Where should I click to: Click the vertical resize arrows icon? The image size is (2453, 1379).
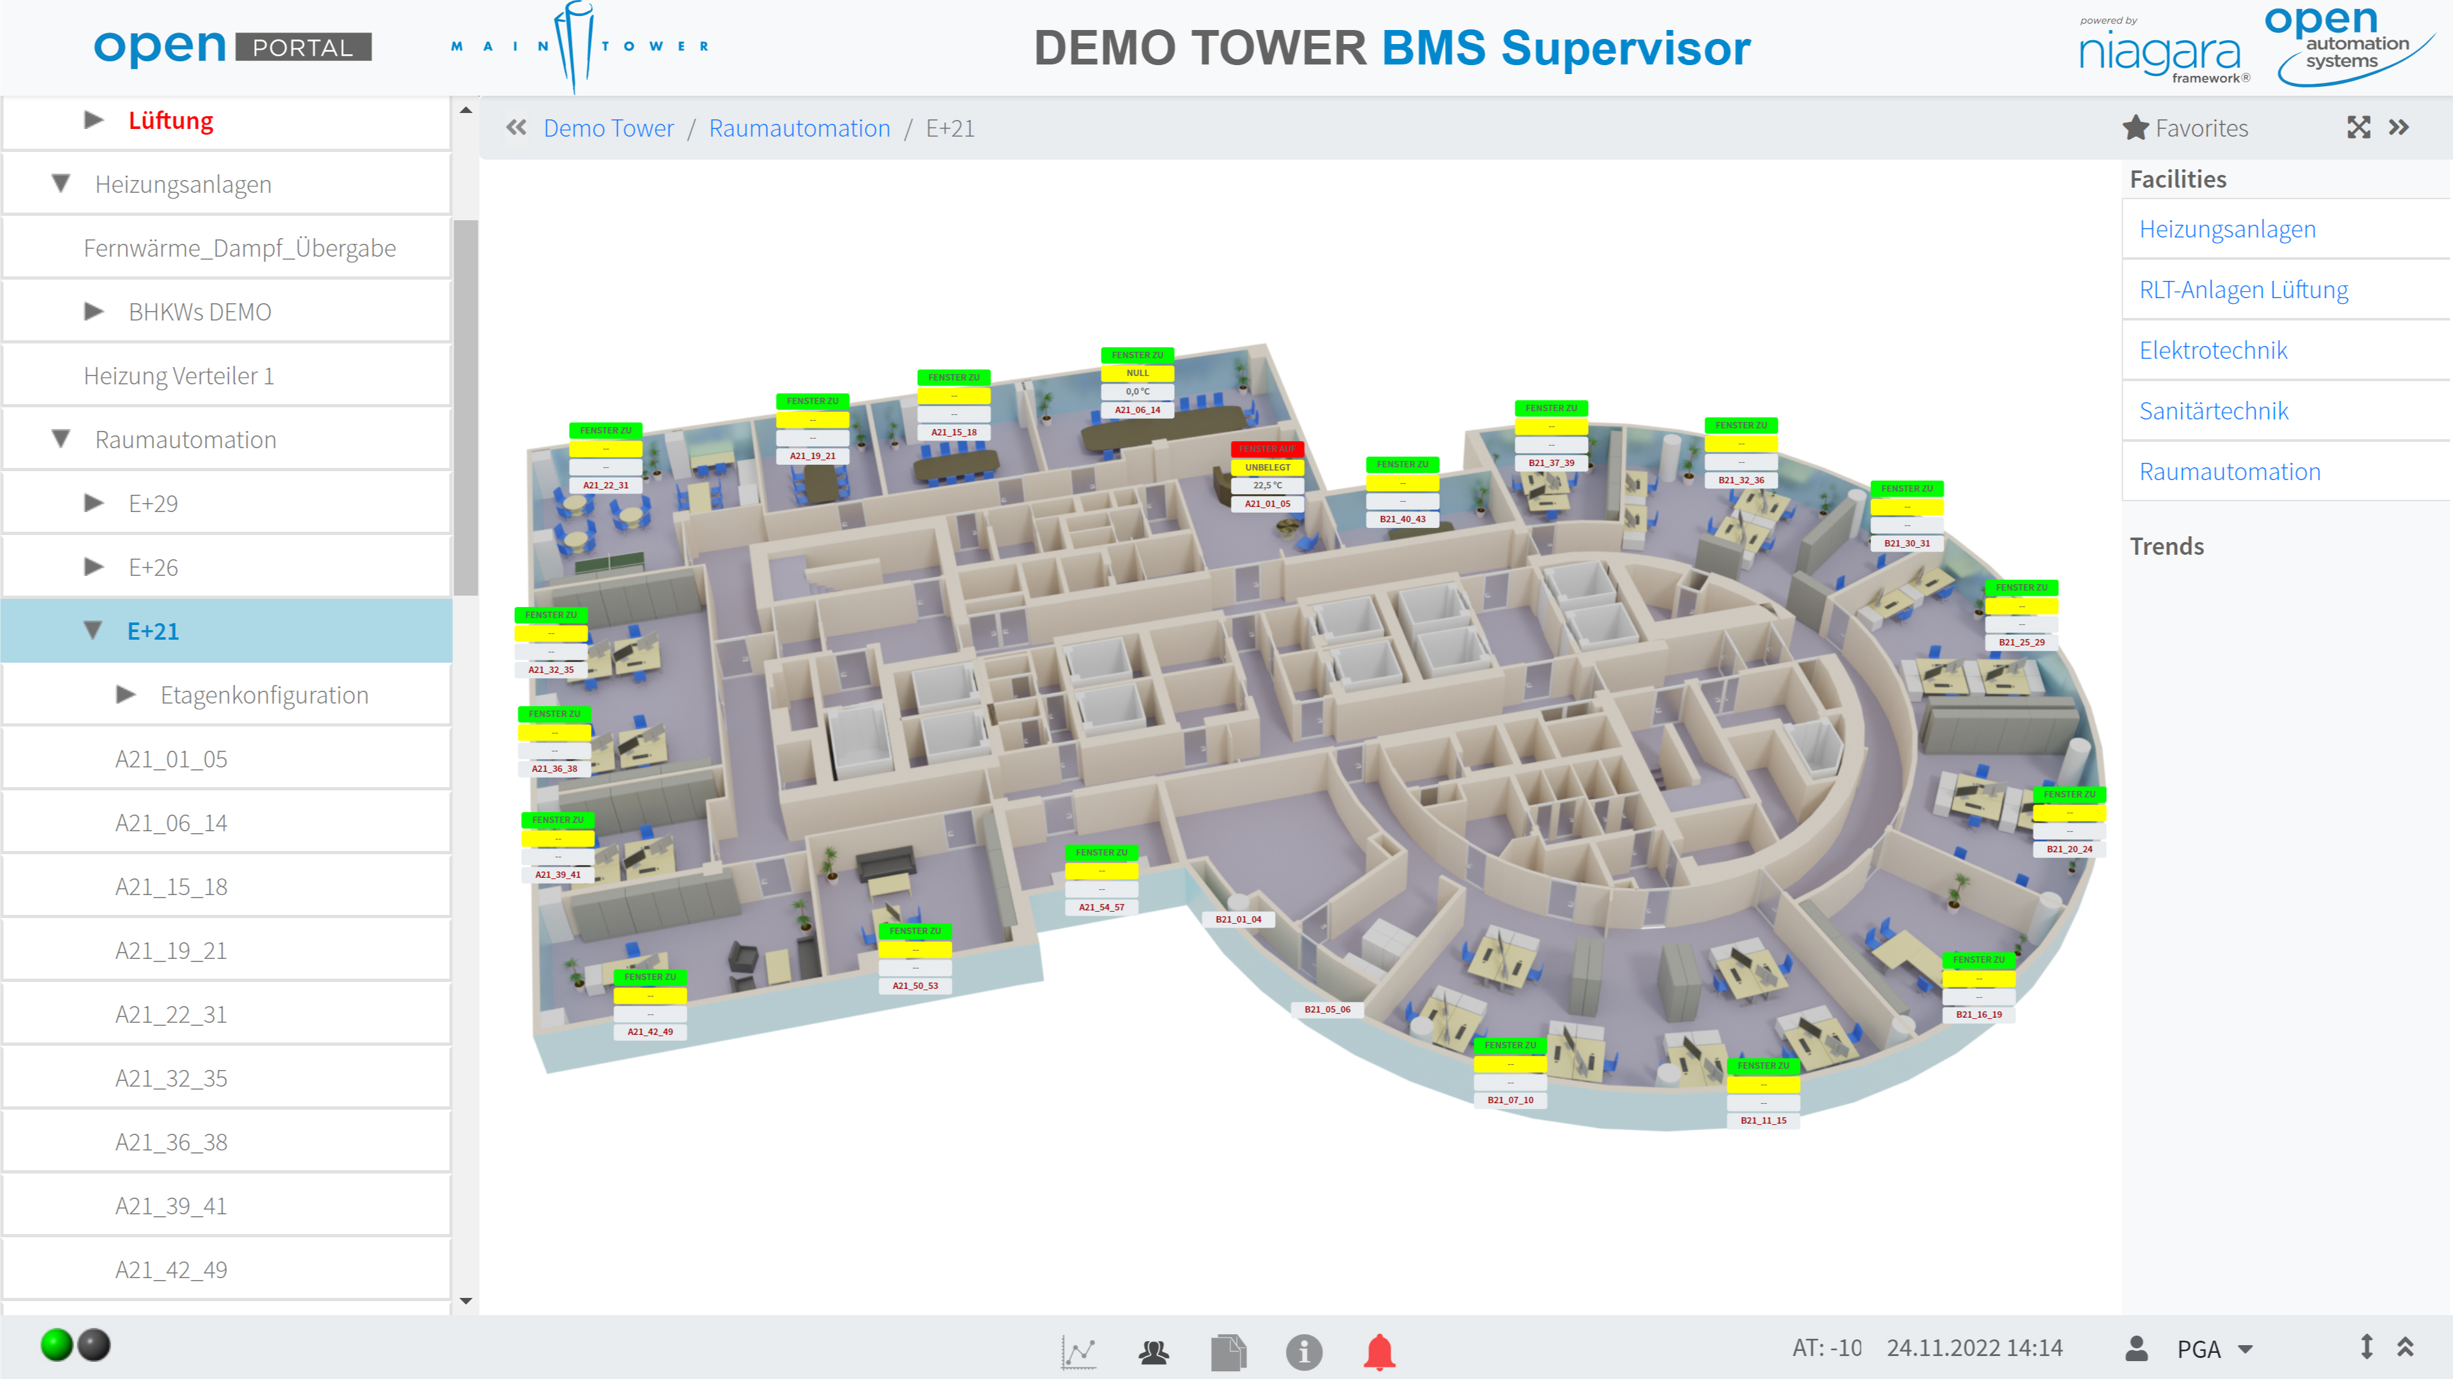click(x=2366, y=1346)
